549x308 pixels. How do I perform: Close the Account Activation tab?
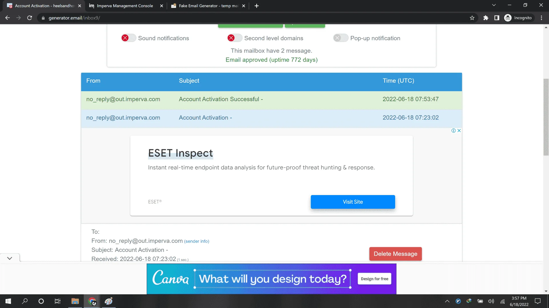(79, 6)
